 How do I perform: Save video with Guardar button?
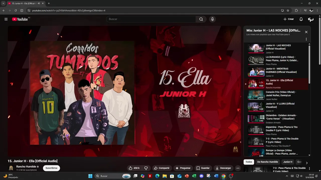(x=203, y=168)
